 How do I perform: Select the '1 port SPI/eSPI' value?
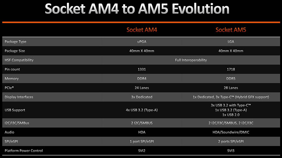[142, 141]
